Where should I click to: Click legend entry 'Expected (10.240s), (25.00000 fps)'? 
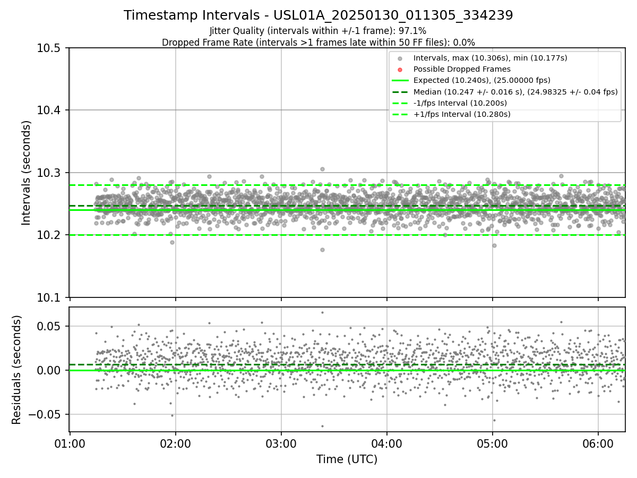pos(482,80)
